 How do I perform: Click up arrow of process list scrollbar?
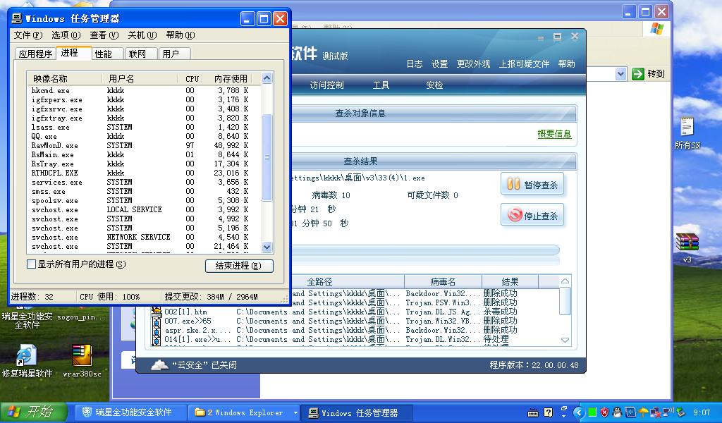(267, 78)
